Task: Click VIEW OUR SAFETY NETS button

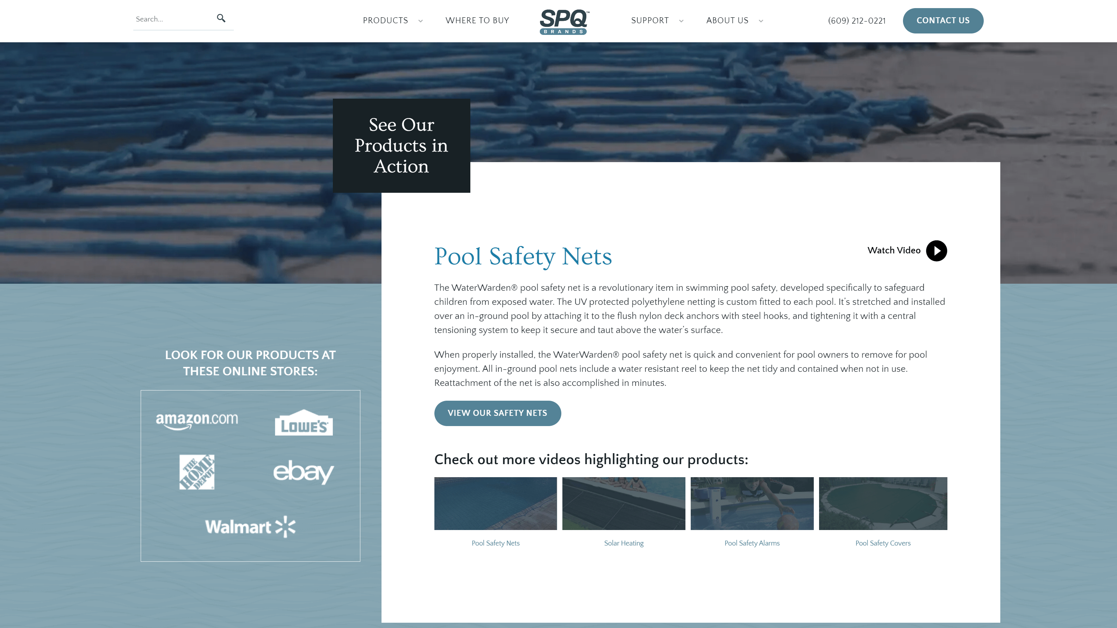Action: [497, 413]
